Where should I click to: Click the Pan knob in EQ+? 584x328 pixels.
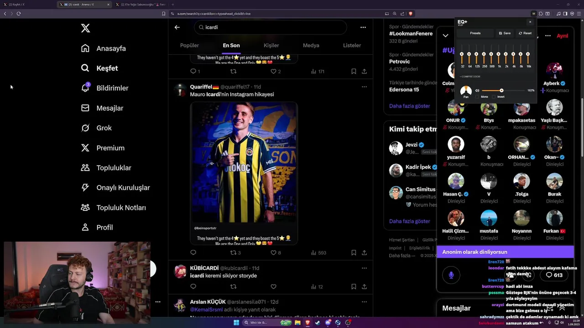point(466,91)
